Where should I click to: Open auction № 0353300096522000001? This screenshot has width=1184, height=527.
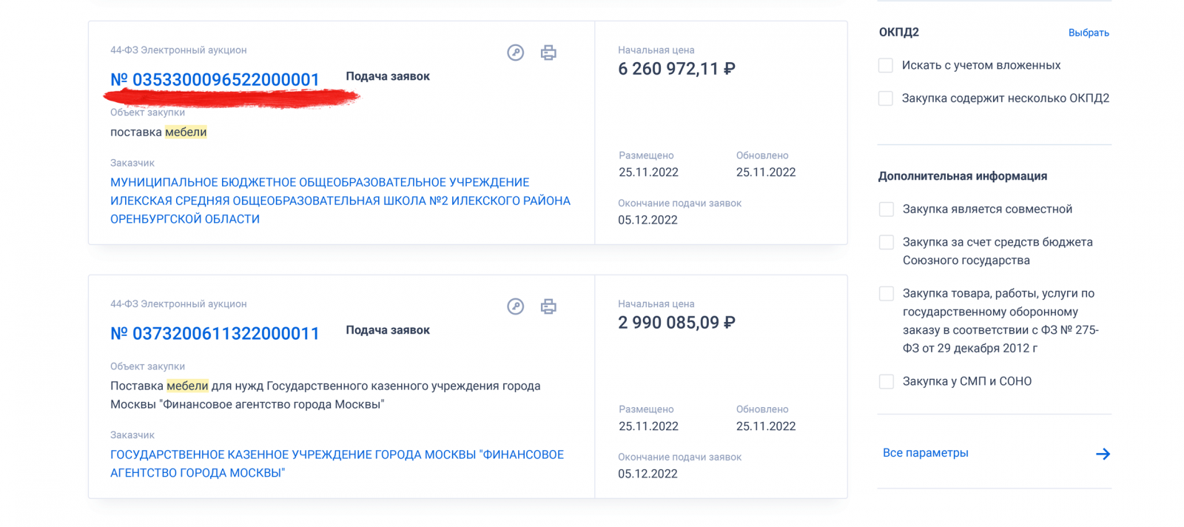[x=215, y=79]
